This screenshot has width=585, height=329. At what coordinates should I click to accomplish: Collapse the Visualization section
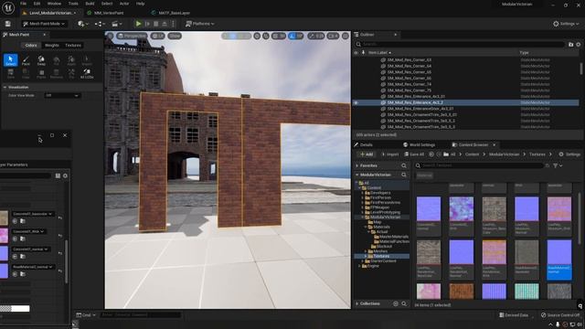(5, 87)
